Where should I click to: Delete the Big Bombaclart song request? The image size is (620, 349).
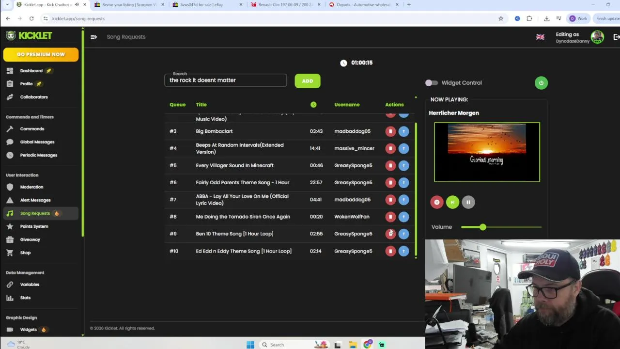(x=390, y=131)
